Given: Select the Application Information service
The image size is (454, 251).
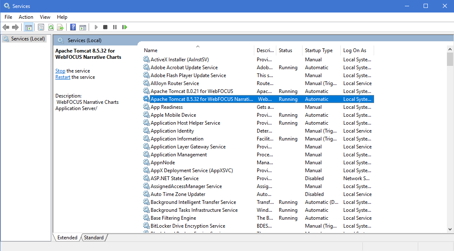Looking at the screenshot, I should point(177,139).
